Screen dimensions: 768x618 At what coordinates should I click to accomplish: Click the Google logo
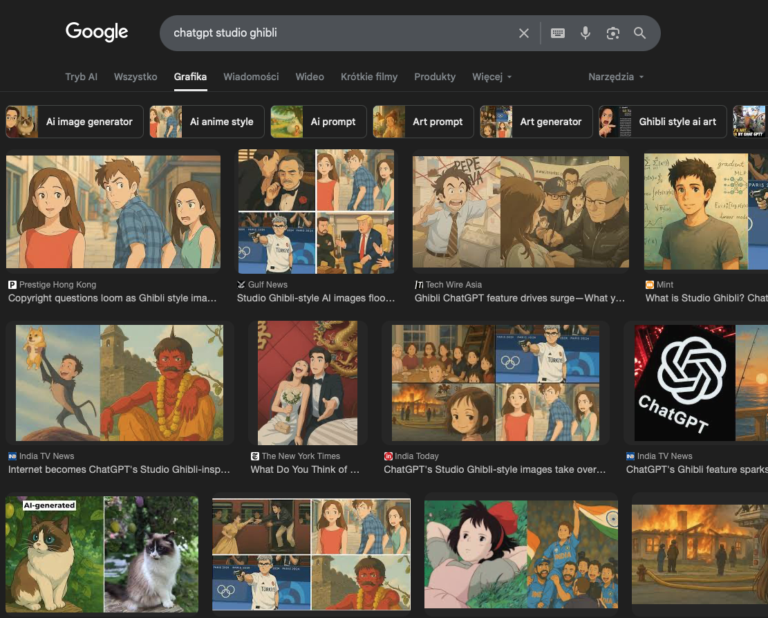pyautogui.click(x=97, y=32)
